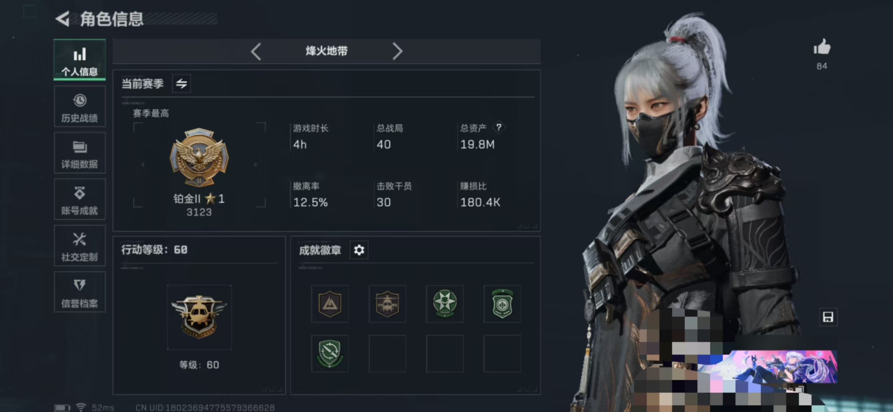Go back using the arrow beside 角色信息

coord(63,19)
